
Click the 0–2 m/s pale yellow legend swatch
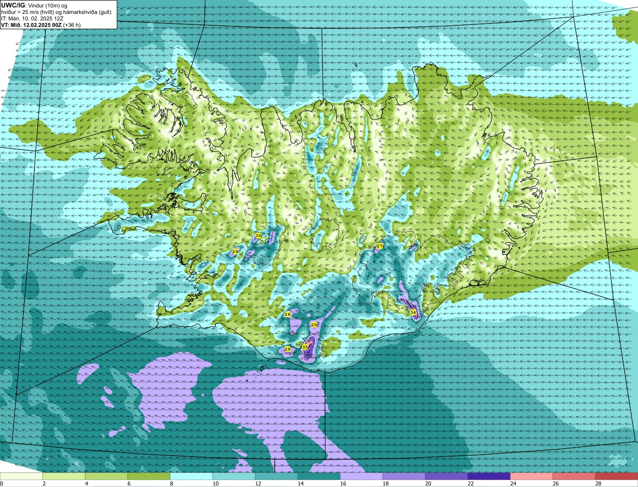[21, 477]
